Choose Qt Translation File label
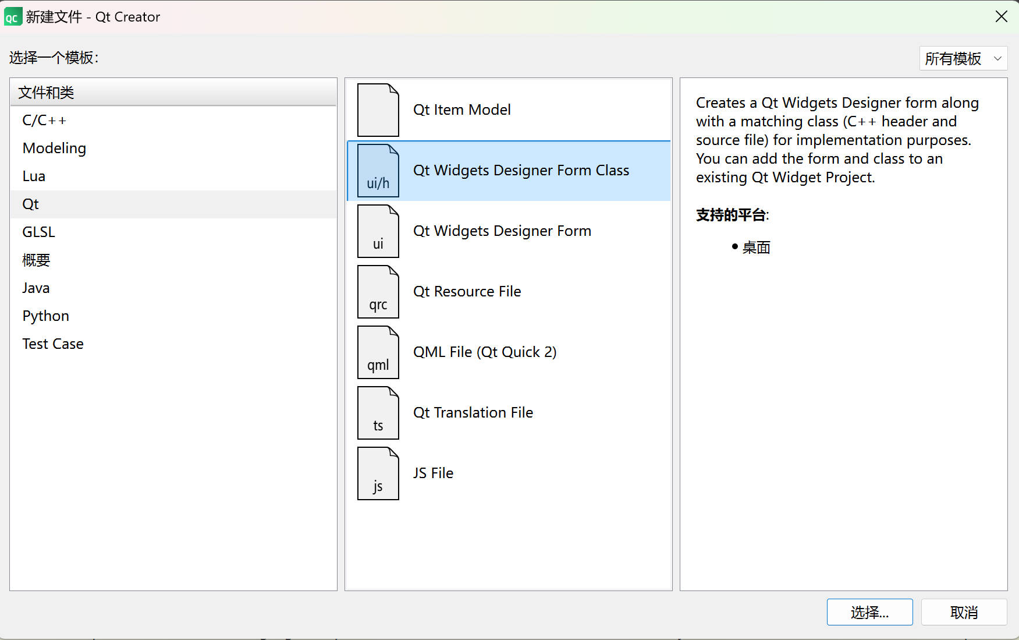The width and height of the screenshot is (1019, 640). point(473,413)
